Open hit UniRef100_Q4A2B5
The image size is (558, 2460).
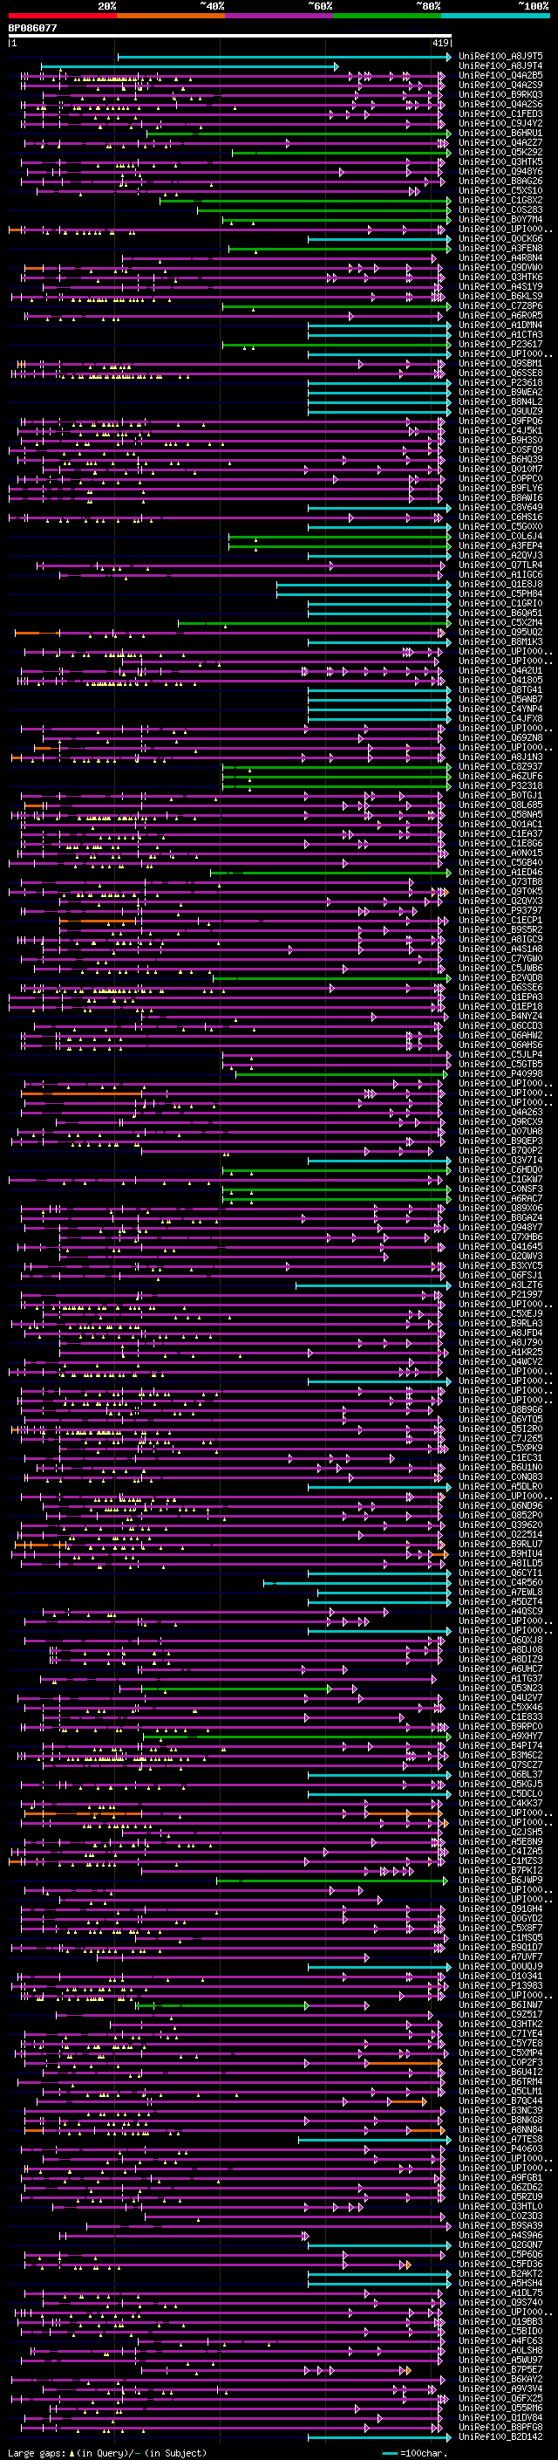500,75
